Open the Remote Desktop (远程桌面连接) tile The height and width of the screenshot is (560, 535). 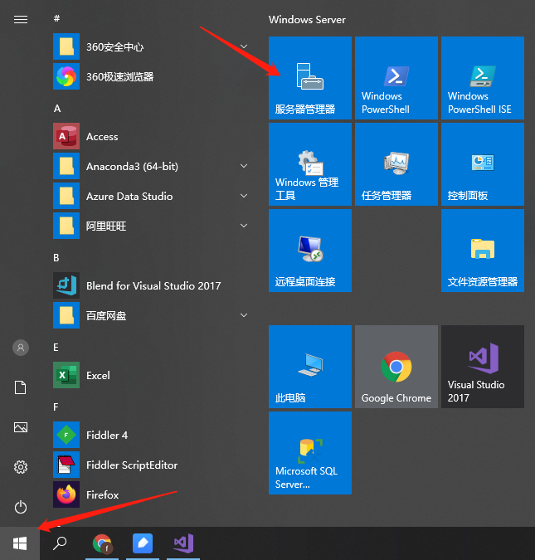point(310,251)
